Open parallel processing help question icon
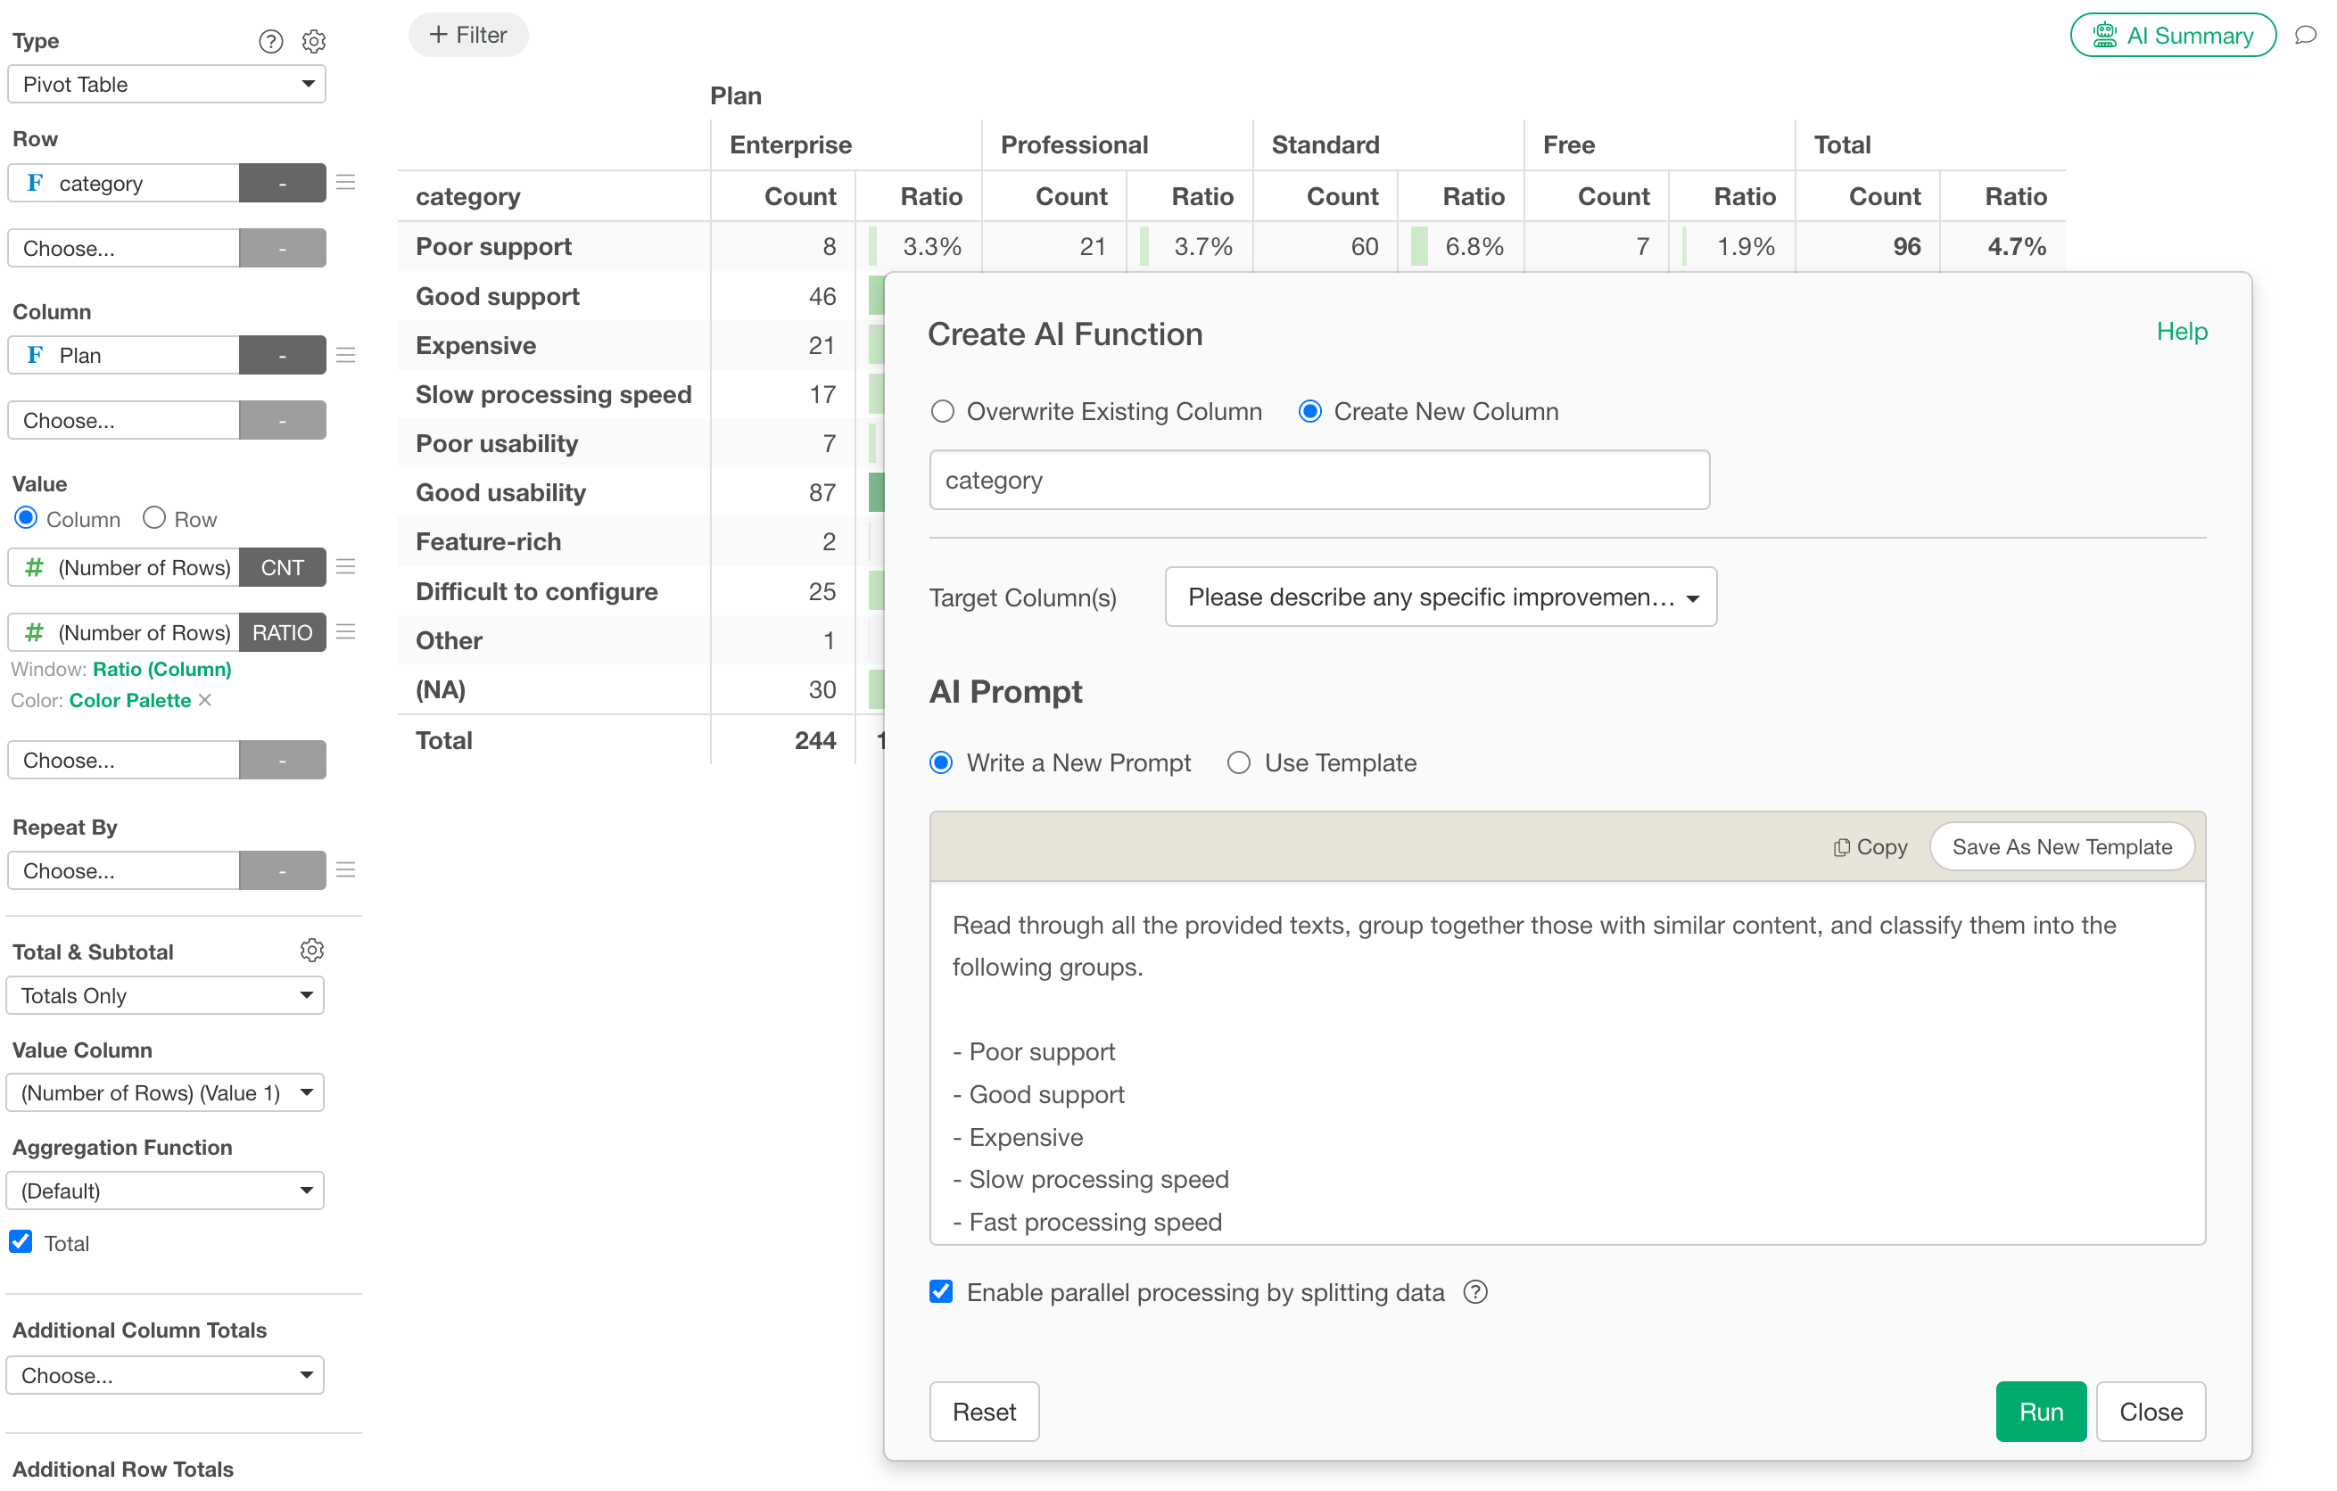This screenshot has width=2337, height=1491. pyautogui.click(x=1475, y=1291)
